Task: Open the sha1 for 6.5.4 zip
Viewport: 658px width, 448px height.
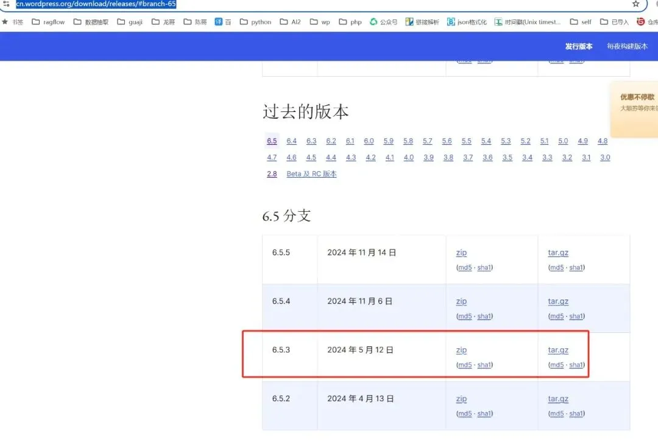Action: click(484, 316)
